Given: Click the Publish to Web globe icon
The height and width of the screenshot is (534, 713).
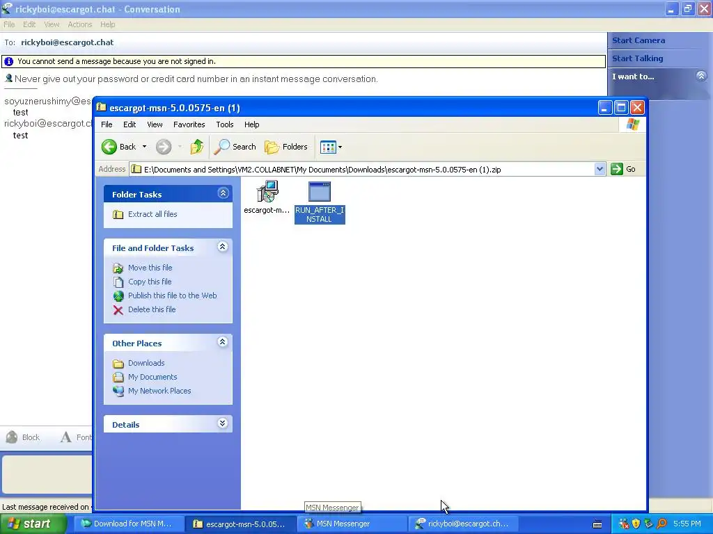Looking at the screenshot, I should (118, 296).
